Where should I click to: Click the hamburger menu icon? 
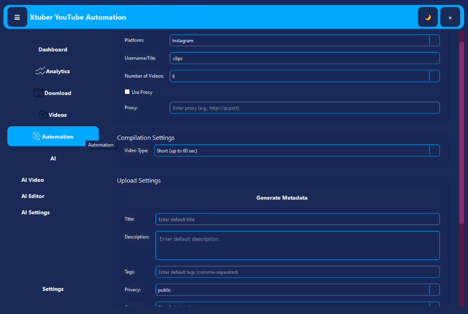coord(17,17)
